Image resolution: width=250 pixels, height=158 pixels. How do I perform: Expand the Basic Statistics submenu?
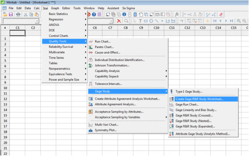click(x=65, y=14)
